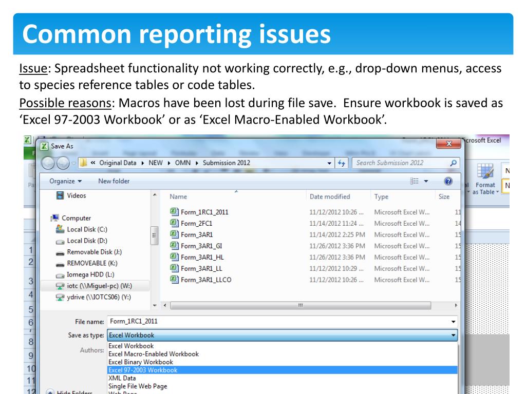This screenshot has height=394, width=526.
Task: Click navigation pane scroll down arrow
Action: pos(154,305)
